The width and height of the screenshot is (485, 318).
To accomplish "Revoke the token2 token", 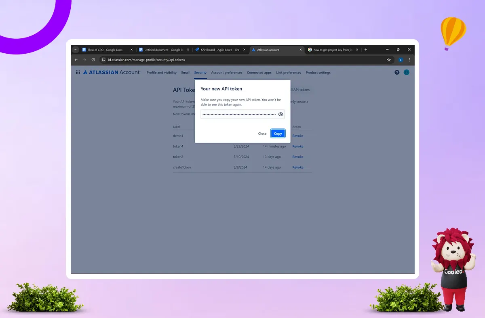I will (x=298, y=157).
